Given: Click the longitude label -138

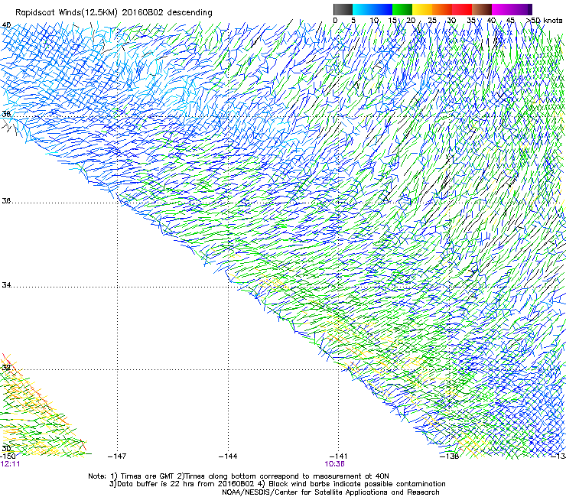Looking at the screenshot, I should coord(450,456).
